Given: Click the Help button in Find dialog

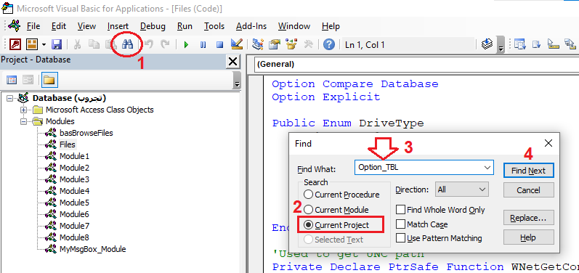Looking at the screenshot, I should click(528, 237).
